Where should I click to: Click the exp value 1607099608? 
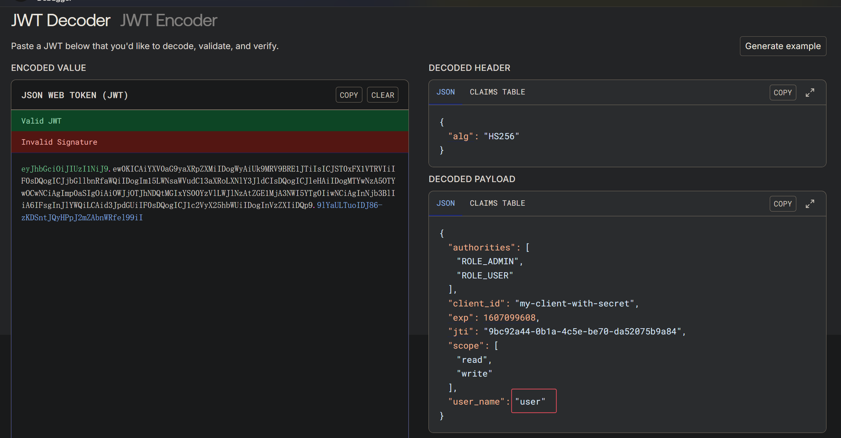pyautogui.click(x=509, y=318)
